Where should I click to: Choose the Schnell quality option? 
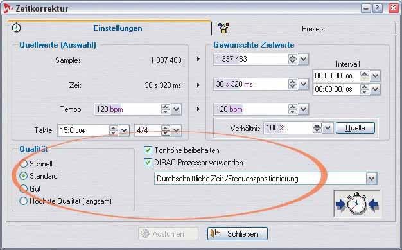(x=23, y=163)
